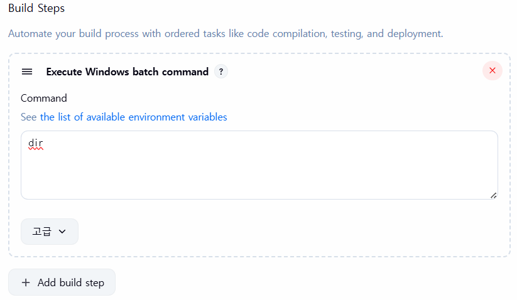Click the word 'variables' in the blue link
The width and height of the screenshot is (517, 300).
(x=207, y=117)
